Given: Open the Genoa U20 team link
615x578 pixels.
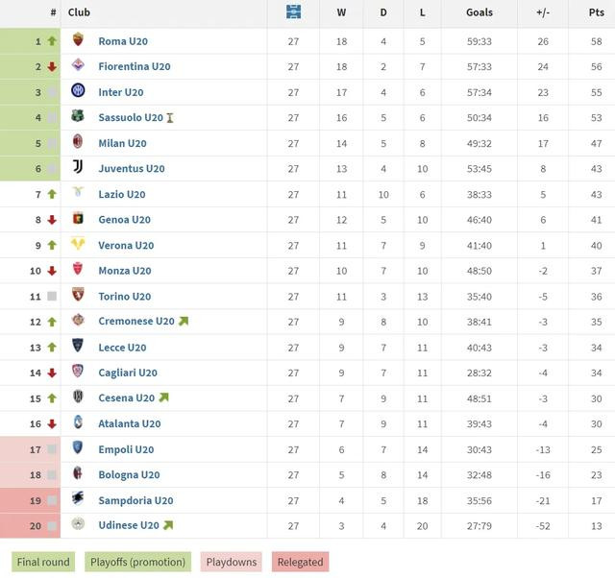Looking at the screenshot, I should pyautogui.click(x=124, y=220).
